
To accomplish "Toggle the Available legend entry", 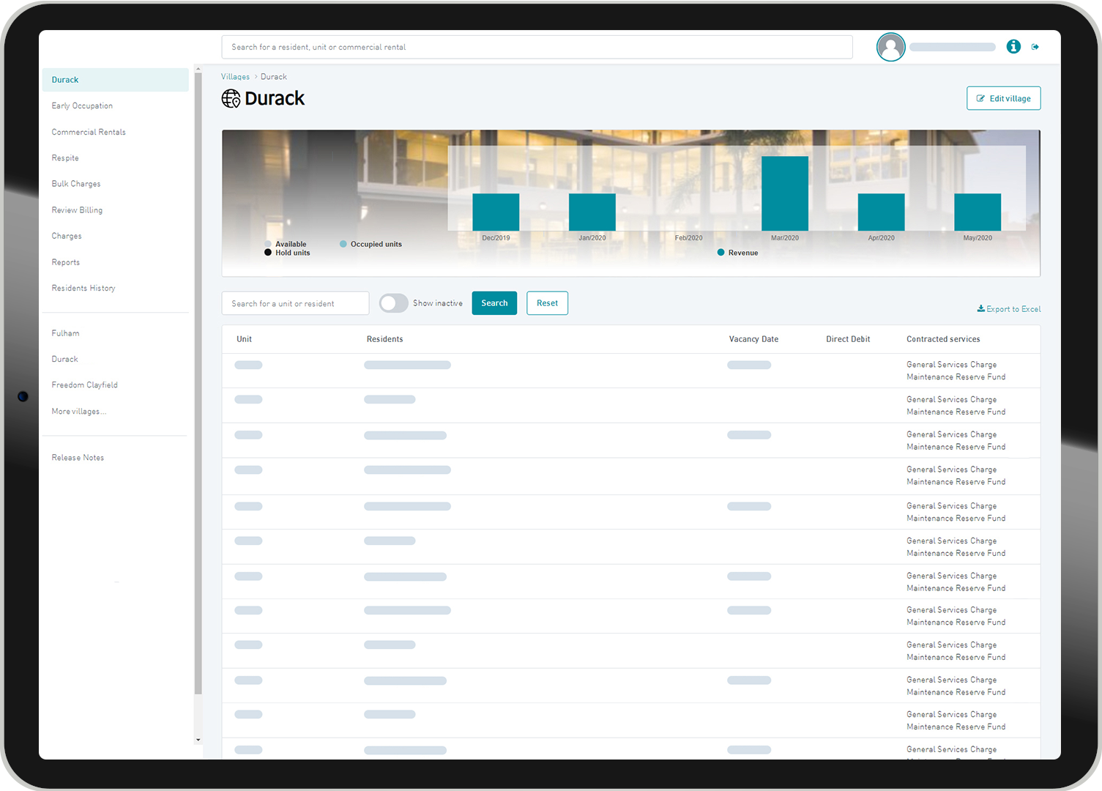I will (x=286, y=244).
